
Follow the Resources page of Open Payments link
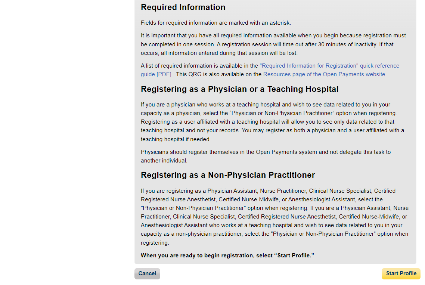click(325, 74)
